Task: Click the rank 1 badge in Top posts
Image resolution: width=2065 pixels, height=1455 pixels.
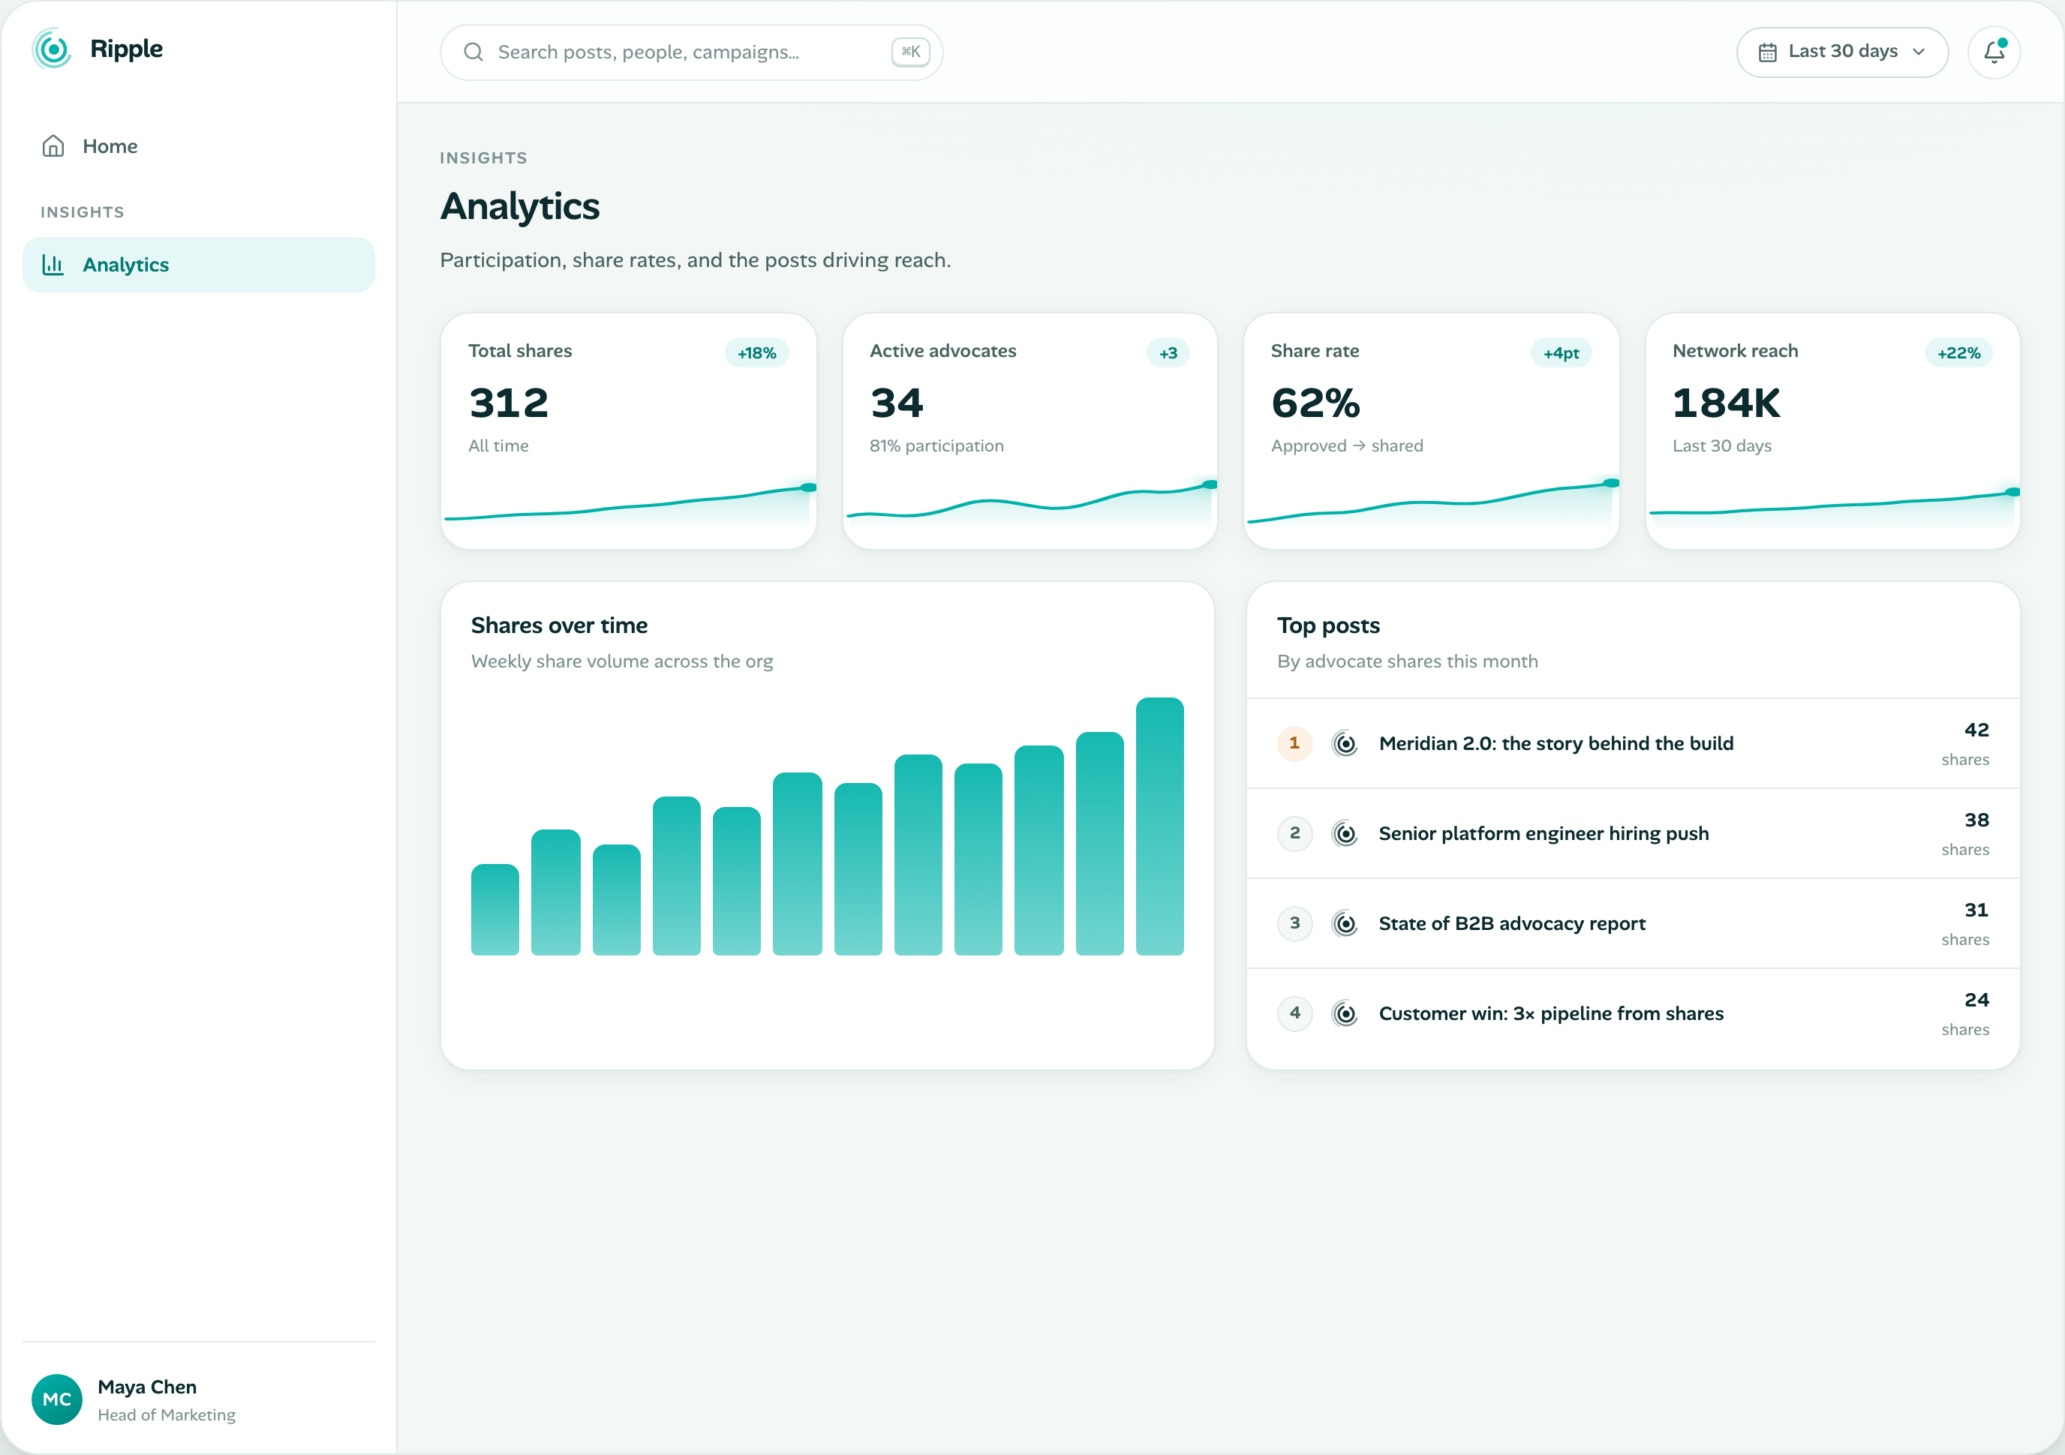Action: pyautogui.click(x=1295, y=743)
